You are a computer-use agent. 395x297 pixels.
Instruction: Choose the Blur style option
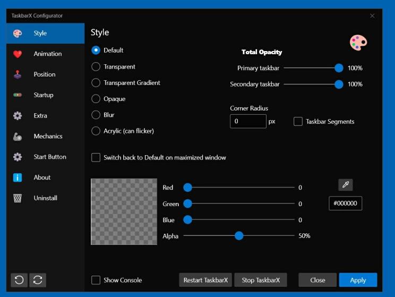(96, 115)
